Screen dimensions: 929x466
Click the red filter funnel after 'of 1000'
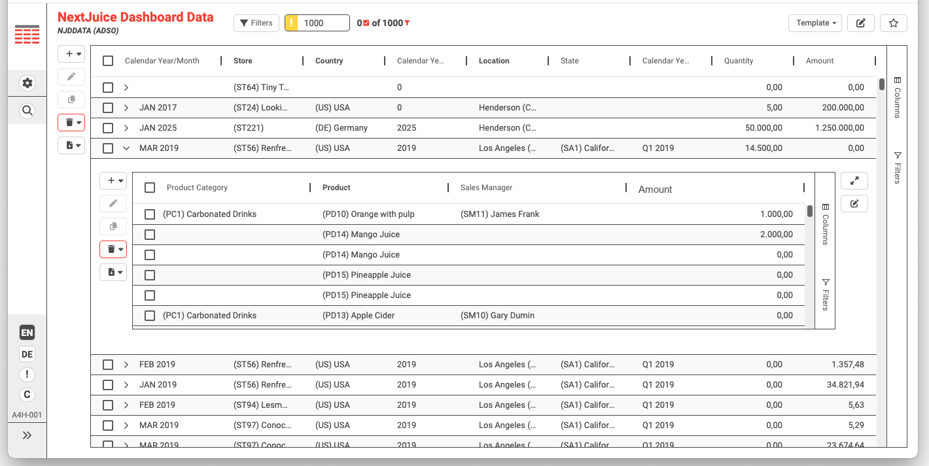pos(407,24)
